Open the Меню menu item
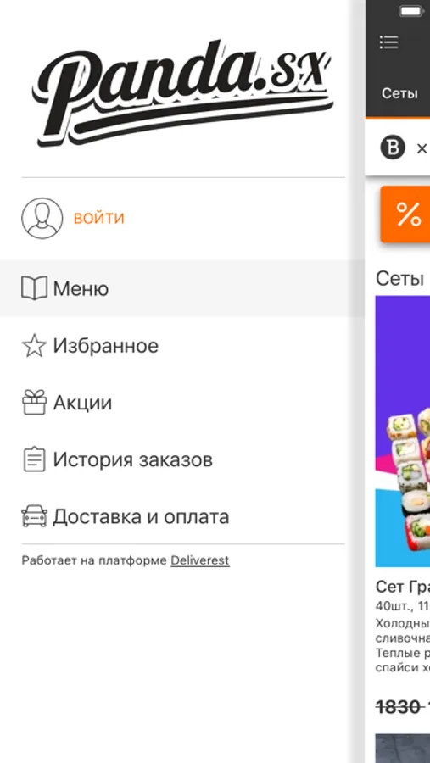This screenshot has width=430, height=763. click(x=182, y=288)
